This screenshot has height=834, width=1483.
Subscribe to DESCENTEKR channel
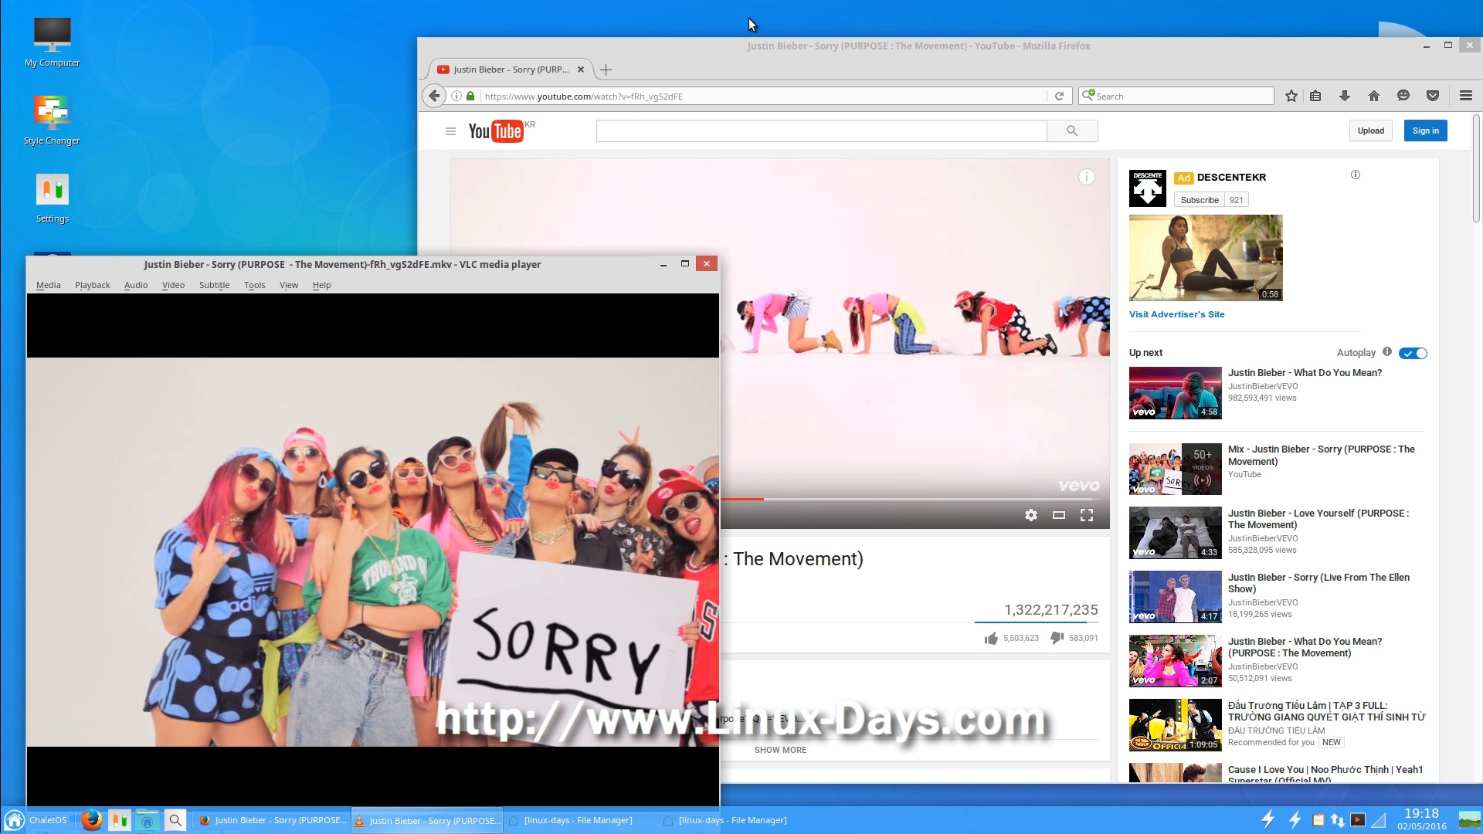pos(1199,200)
